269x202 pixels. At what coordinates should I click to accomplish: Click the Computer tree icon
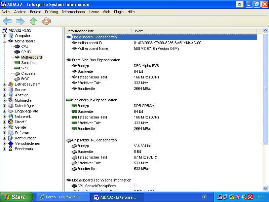tap(11, 36)
